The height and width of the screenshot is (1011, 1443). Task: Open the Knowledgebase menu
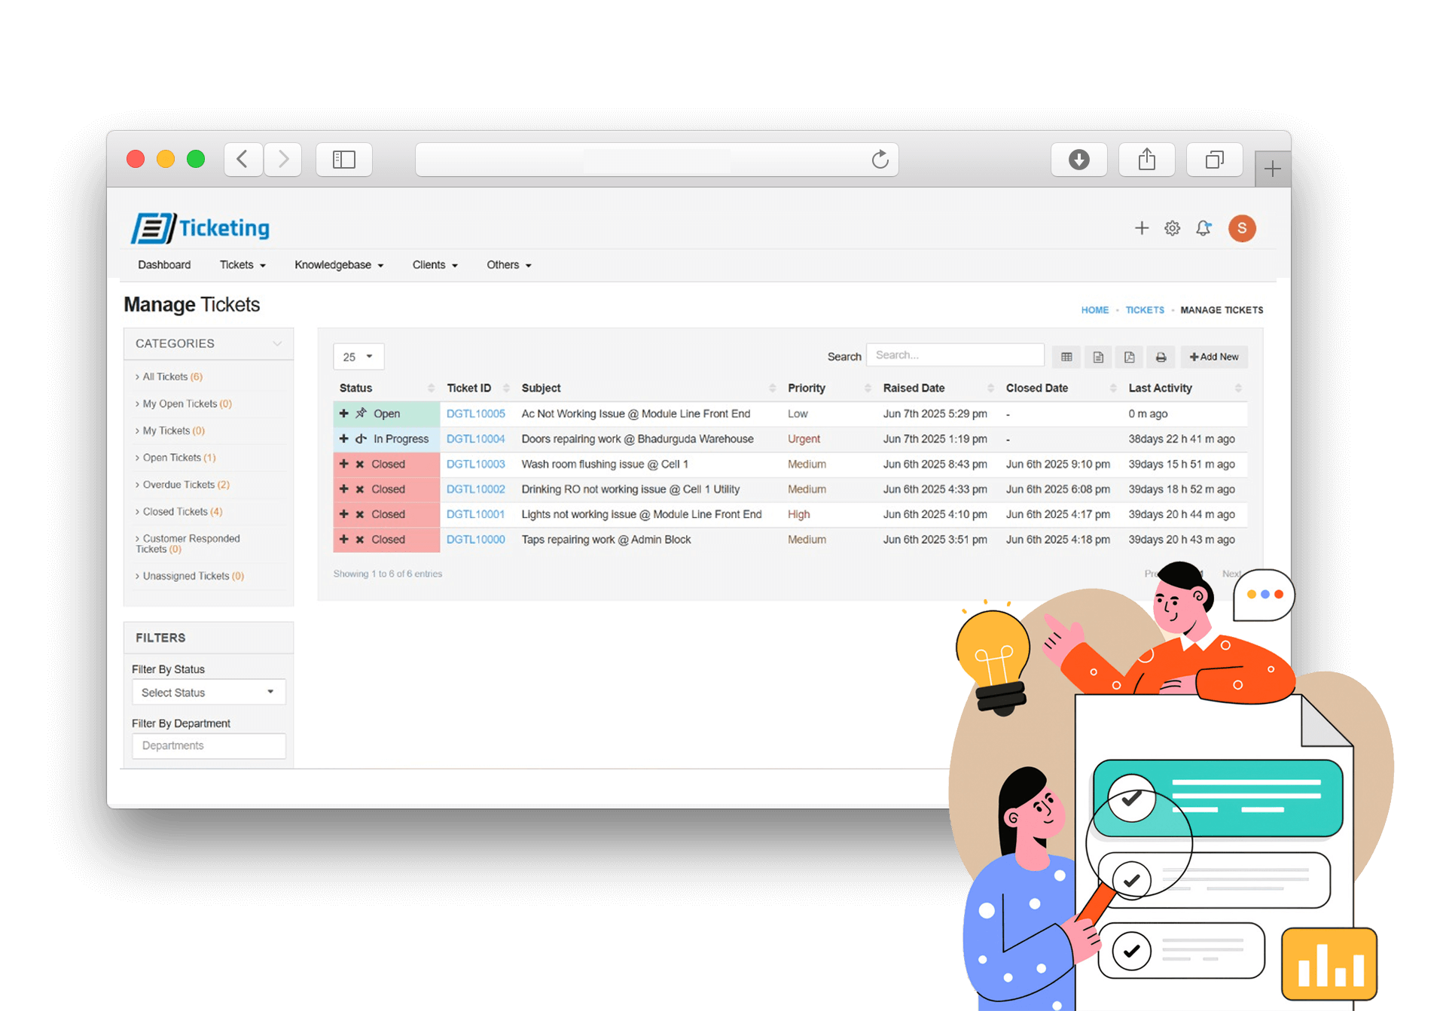tap(339, 265)
